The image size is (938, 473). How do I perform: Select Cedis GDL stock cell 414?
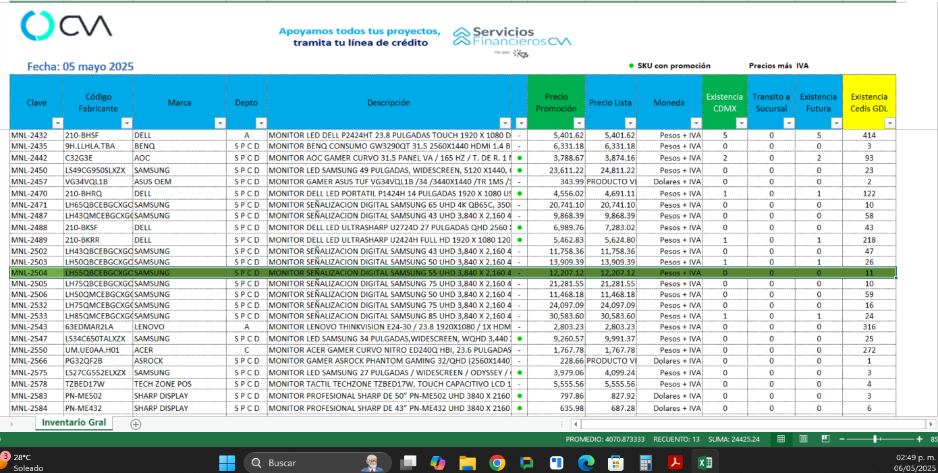tap(869, 136)
